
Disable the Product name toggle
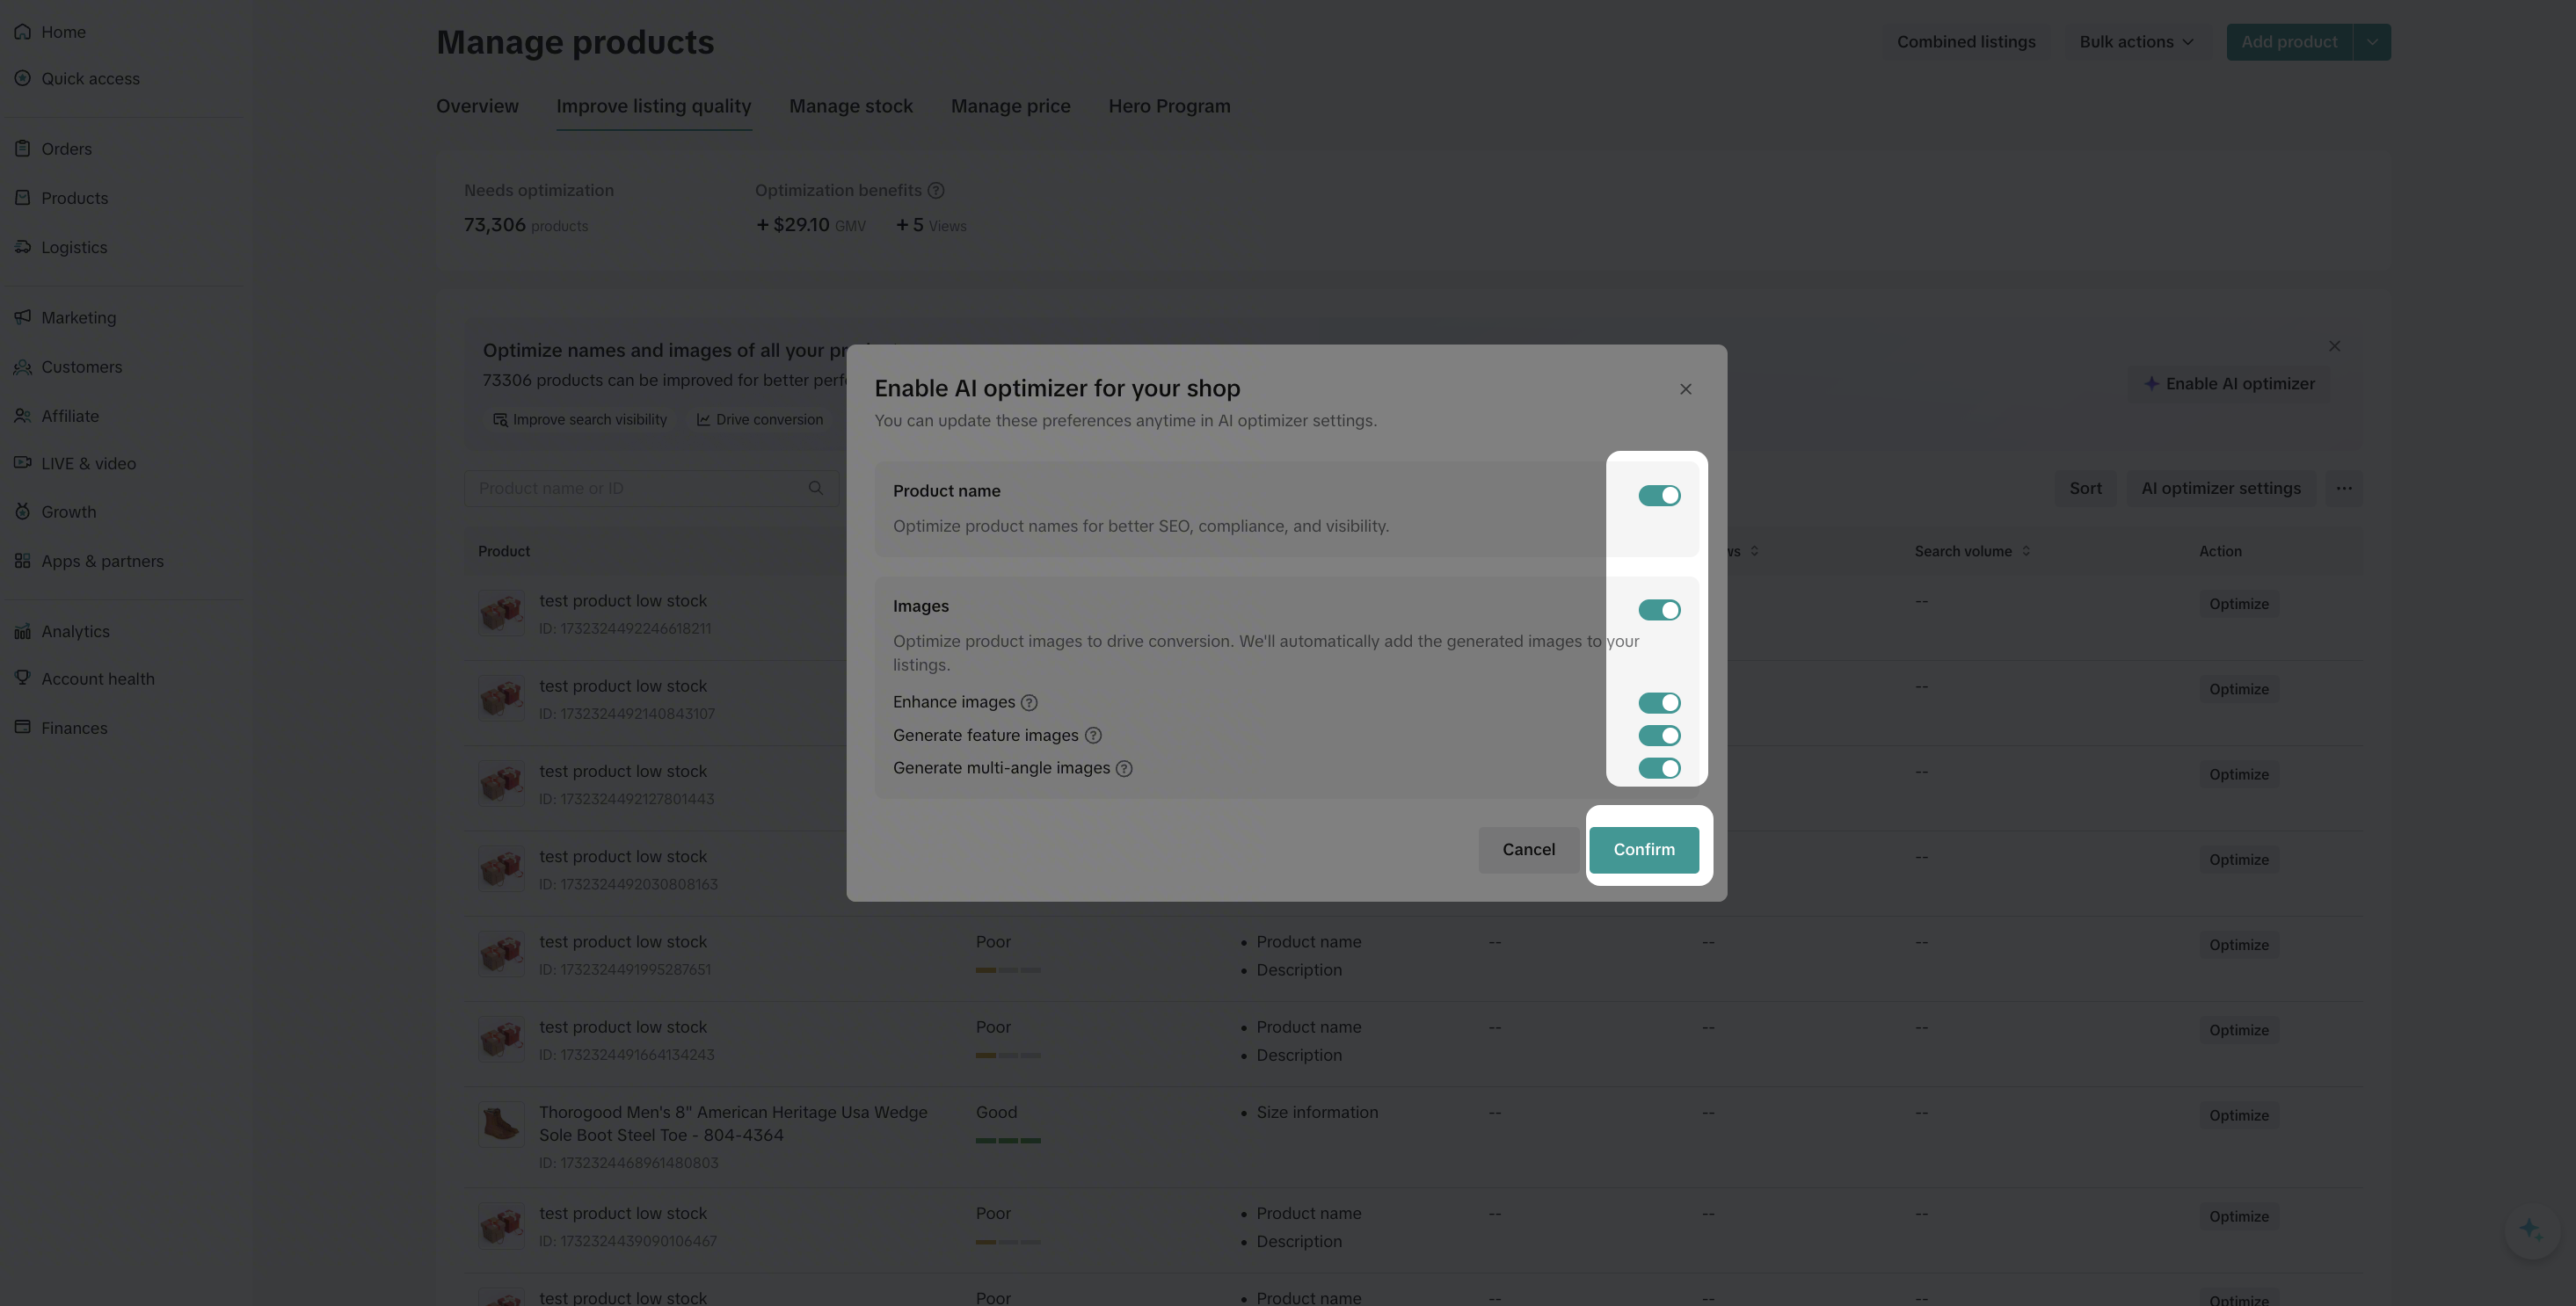(1659, 496)
